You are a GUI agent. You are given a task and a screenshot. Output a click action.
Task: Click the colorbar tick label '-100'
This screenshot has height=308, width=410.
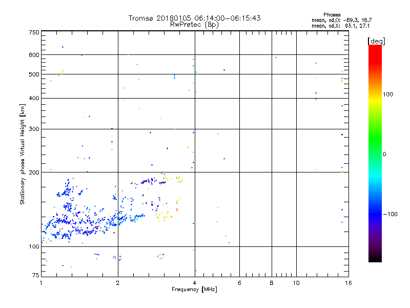point(390,214)
